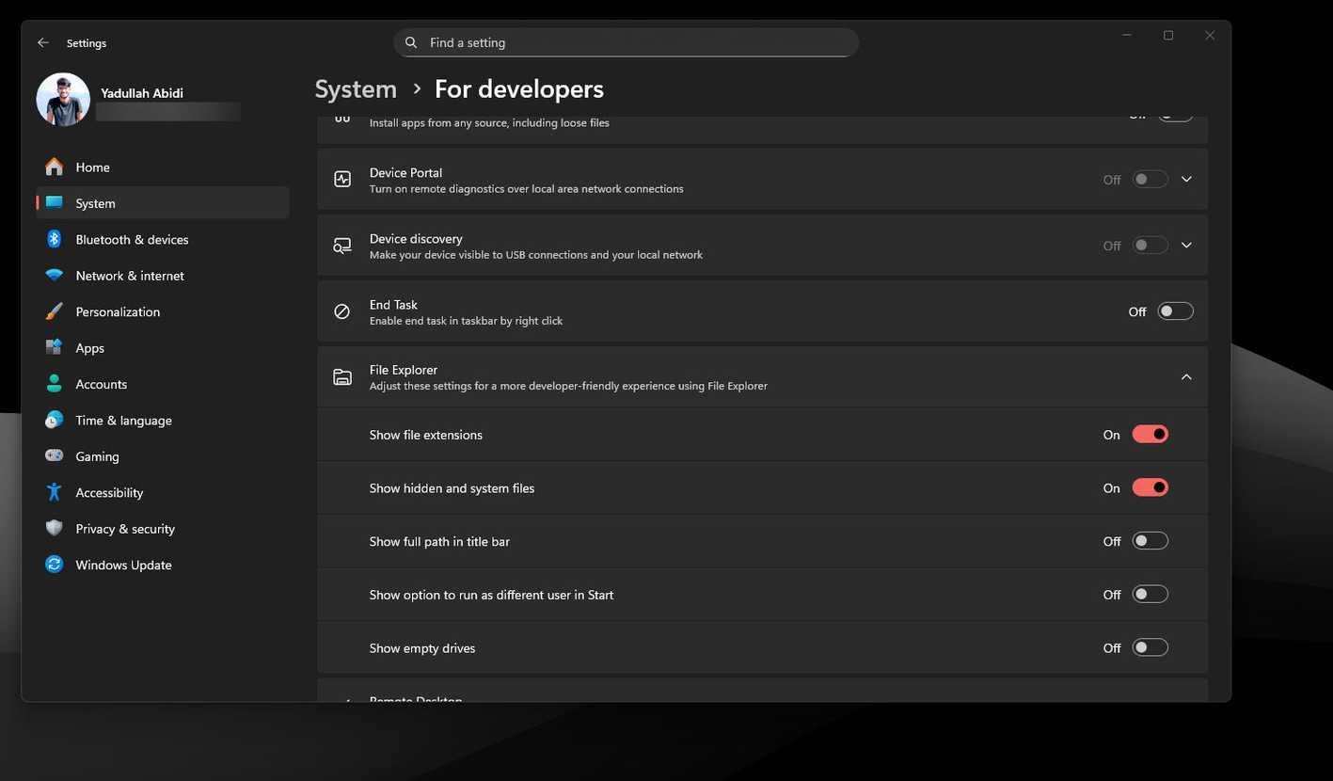
Task: Select the System sidebar item
Action: click(x=162, y=203)
